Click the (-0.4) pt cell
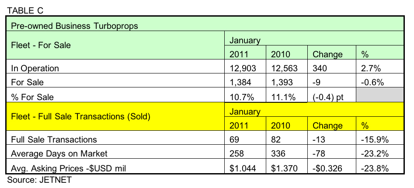This screenshot has width=414, height=188. (x=329, y=96)
